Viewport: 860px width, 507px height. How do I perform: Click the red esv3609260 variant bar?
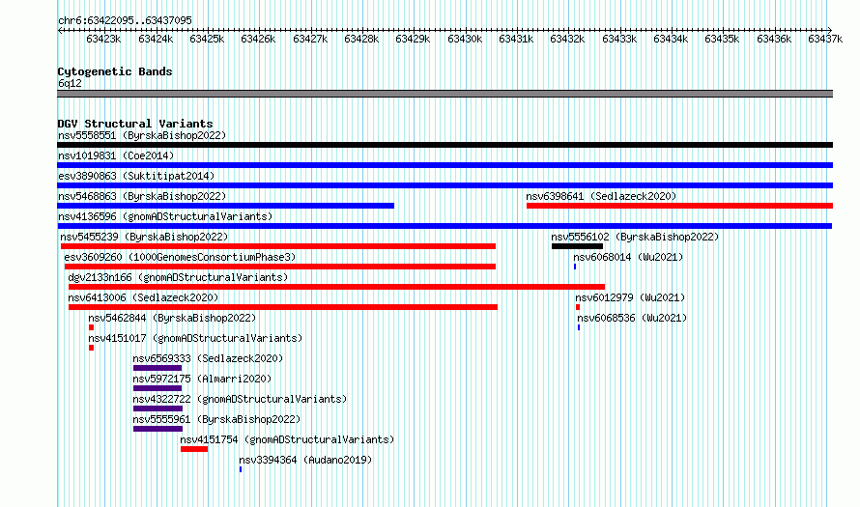[280, 267]
